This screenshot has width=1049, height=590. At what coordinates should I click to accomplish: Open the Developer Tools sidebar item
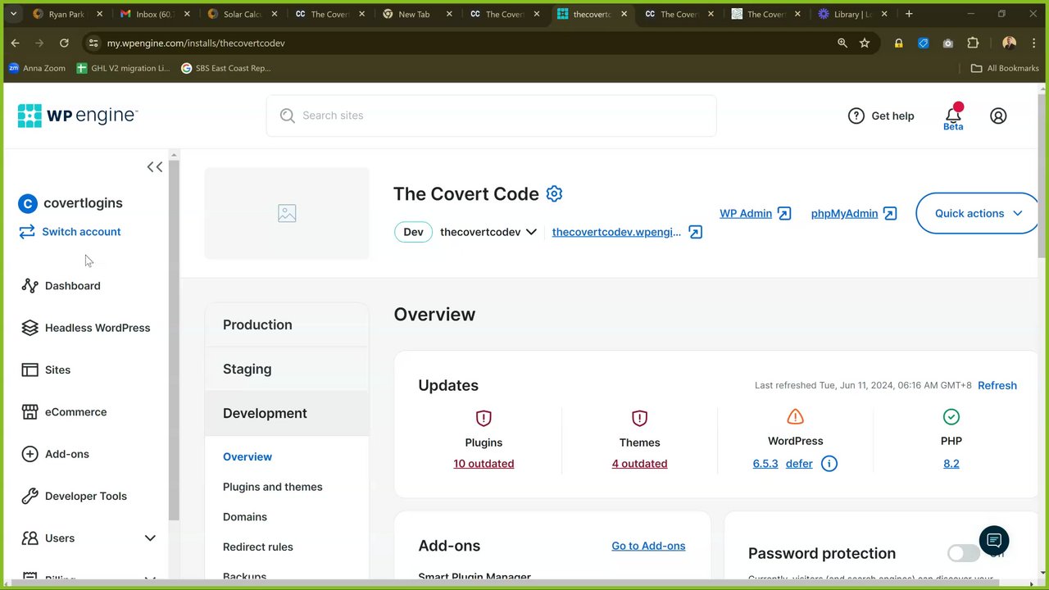[86, 496]
